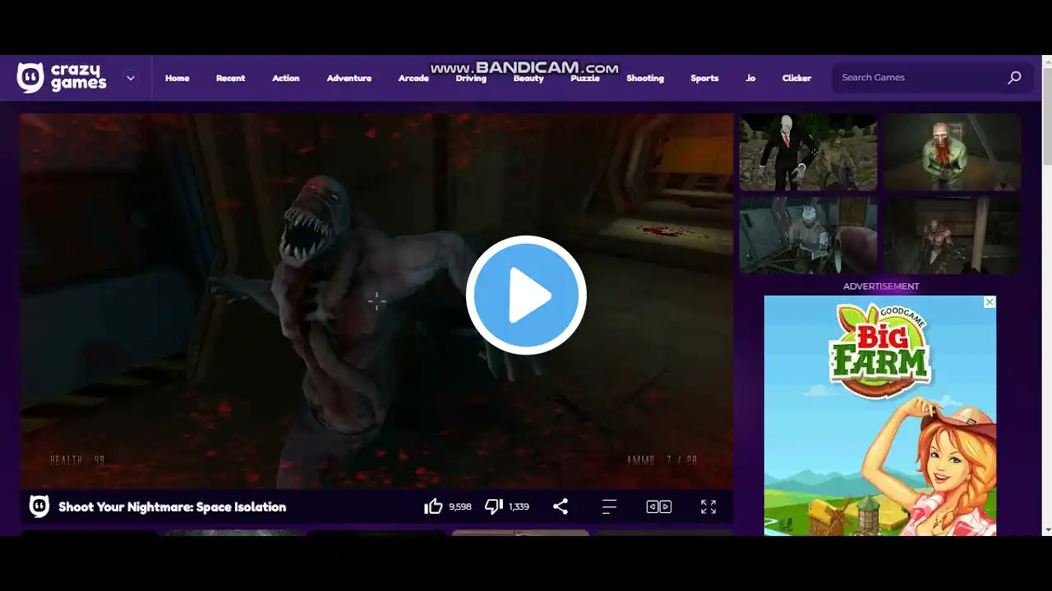
Task: Toggle theater mode with the arrows icon
Action: coord(659,506)
